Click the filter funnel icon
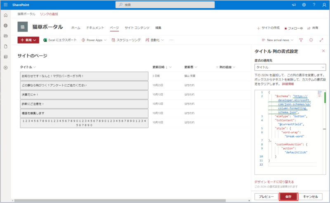This screenshot has height=203, width=330. pos(301,40)
